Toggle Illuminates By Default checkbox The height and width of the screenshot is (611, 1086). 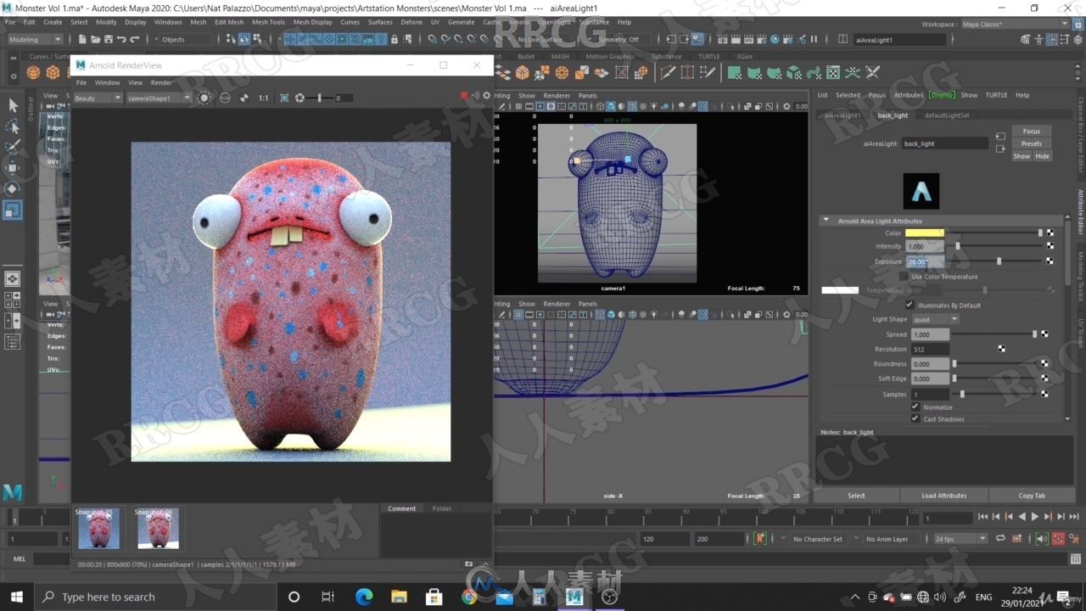910,305
